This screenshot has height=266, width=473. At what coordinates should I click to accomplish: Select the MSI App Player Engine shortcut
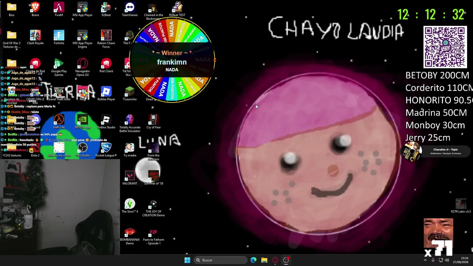click(82, 40)
